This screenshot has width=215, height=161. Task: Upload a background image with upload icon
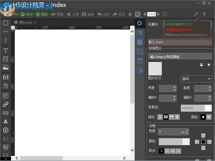201,65
